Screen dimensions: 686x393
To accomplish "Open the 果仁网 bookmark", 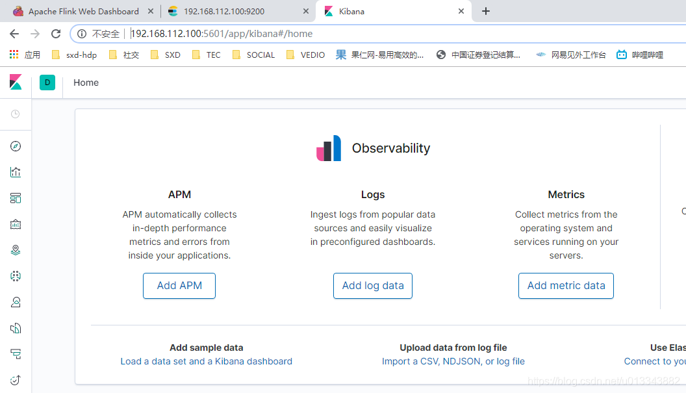I will coord(380,55).
